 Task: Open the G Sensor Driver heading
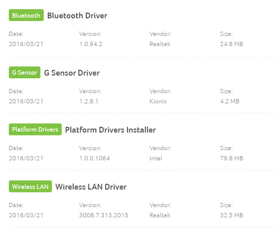pos(72,73)
